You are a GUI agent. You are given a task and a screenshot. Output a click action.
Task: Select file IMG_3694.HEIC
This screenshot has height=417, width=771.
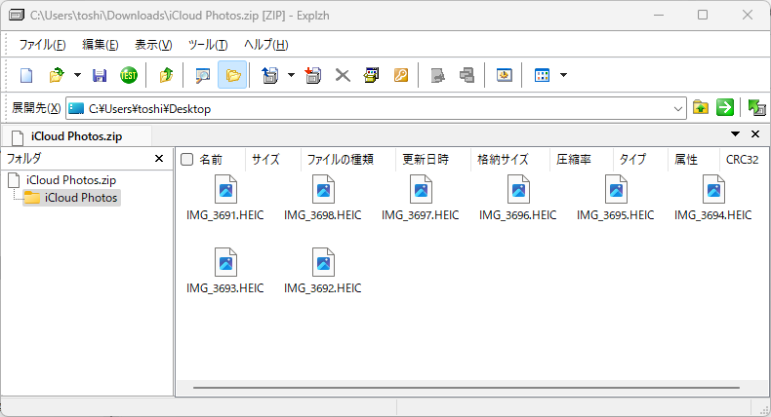click(713, 198)
